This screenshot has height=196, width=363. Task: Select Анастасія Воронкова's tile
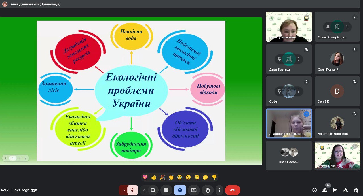point(337,123)
